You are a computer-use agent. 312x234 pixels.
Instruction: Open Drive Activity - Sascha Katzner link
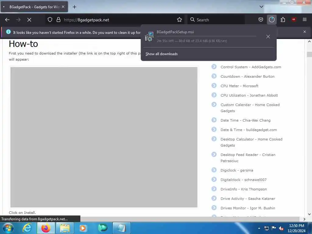pyautogui.click(x=248, y=199)
